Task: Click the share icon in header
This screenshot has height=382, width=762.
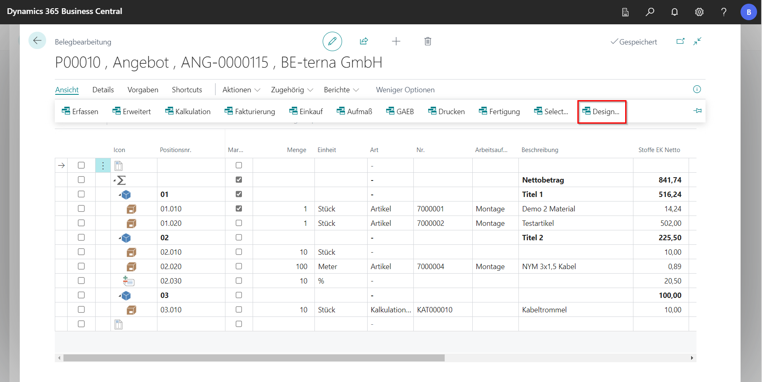Action: (x=363, y=41)
